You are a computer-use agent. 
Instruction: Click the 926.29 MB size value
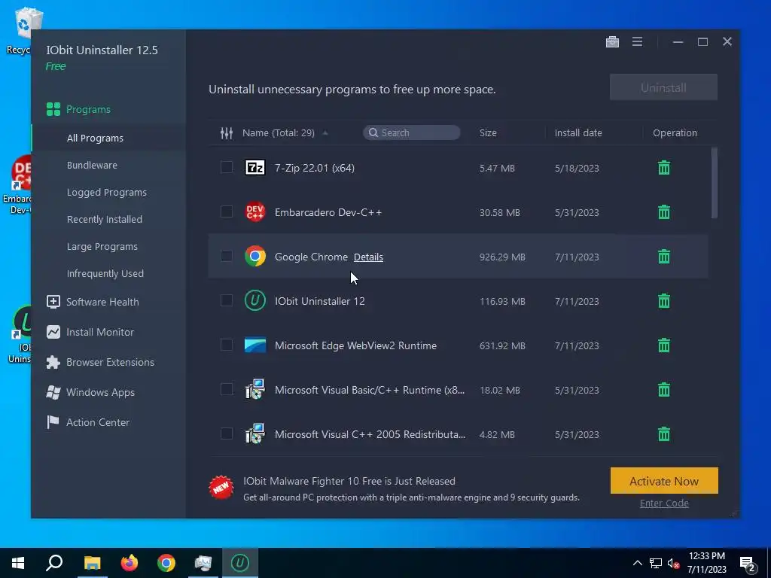click(502, 257)
